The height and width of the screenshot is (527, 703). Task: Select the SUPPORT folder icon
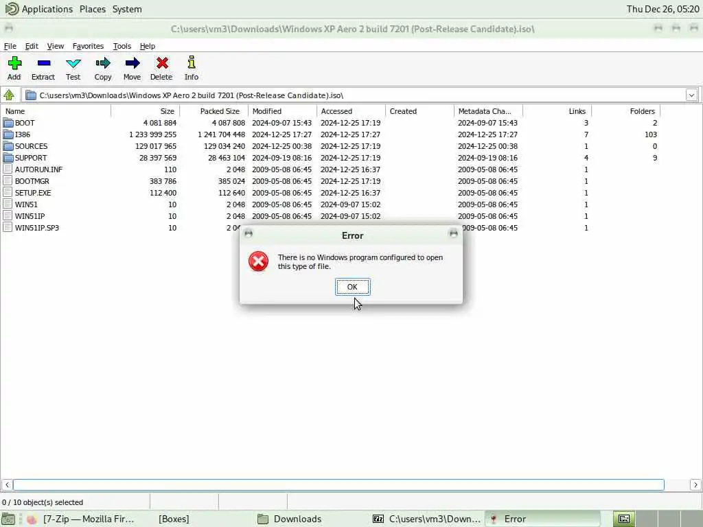point(8,158)
